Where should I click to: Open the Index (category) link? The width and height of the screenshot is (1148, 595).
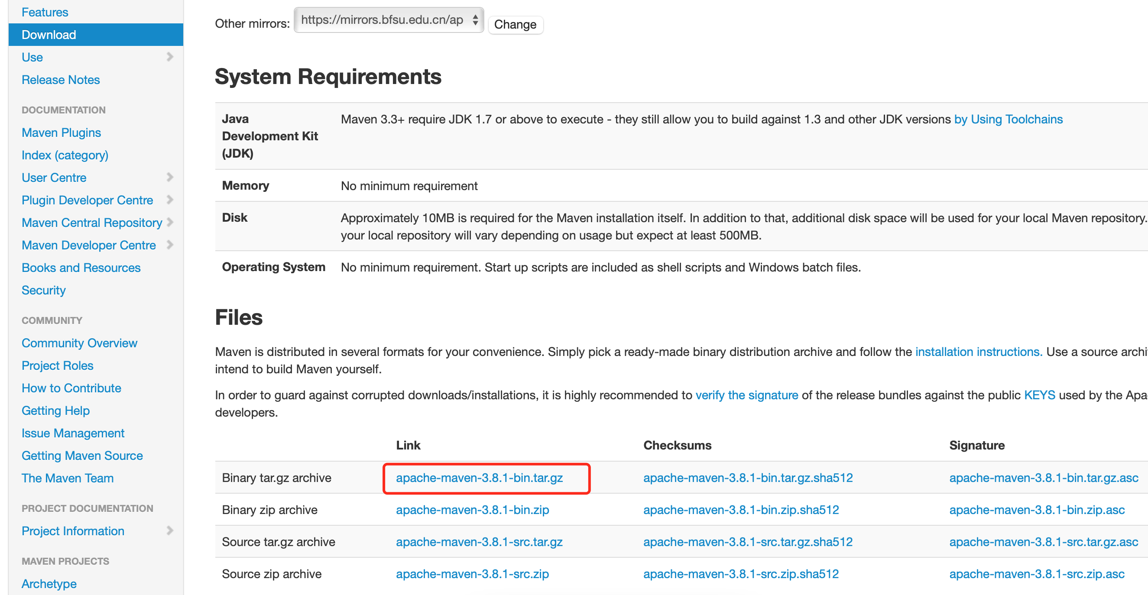[x=65, y=155]
